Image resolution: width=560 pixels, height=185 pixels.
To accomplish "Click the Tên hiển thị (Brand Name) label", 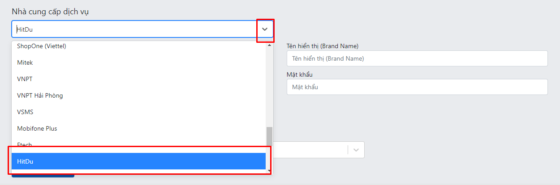I will point(322,46).
